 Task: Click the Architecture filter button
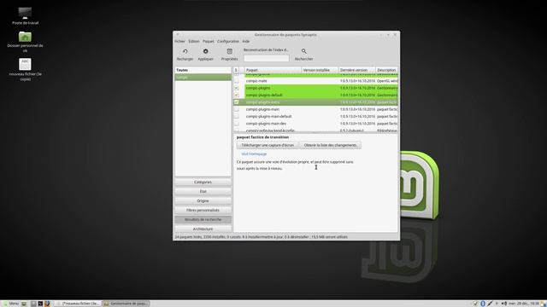tap(203, 229)
